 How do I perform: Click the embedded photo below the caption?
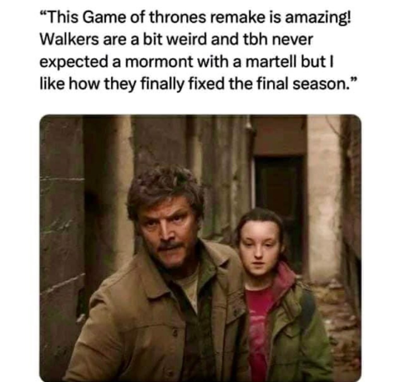point(200,248)
